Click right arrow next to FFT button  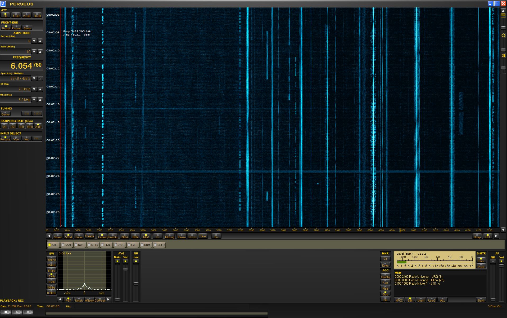point(496,236)
